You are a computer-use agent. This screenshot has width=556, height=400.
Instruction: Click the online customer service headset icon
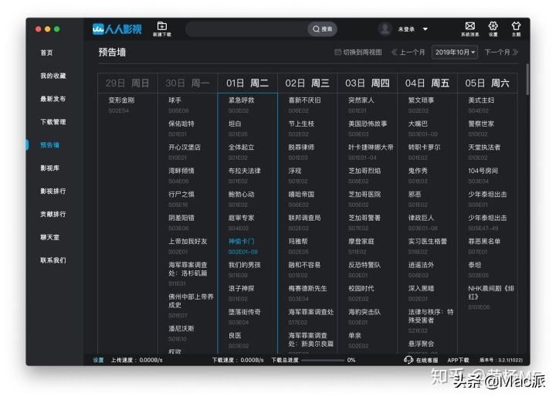(409, 360)
